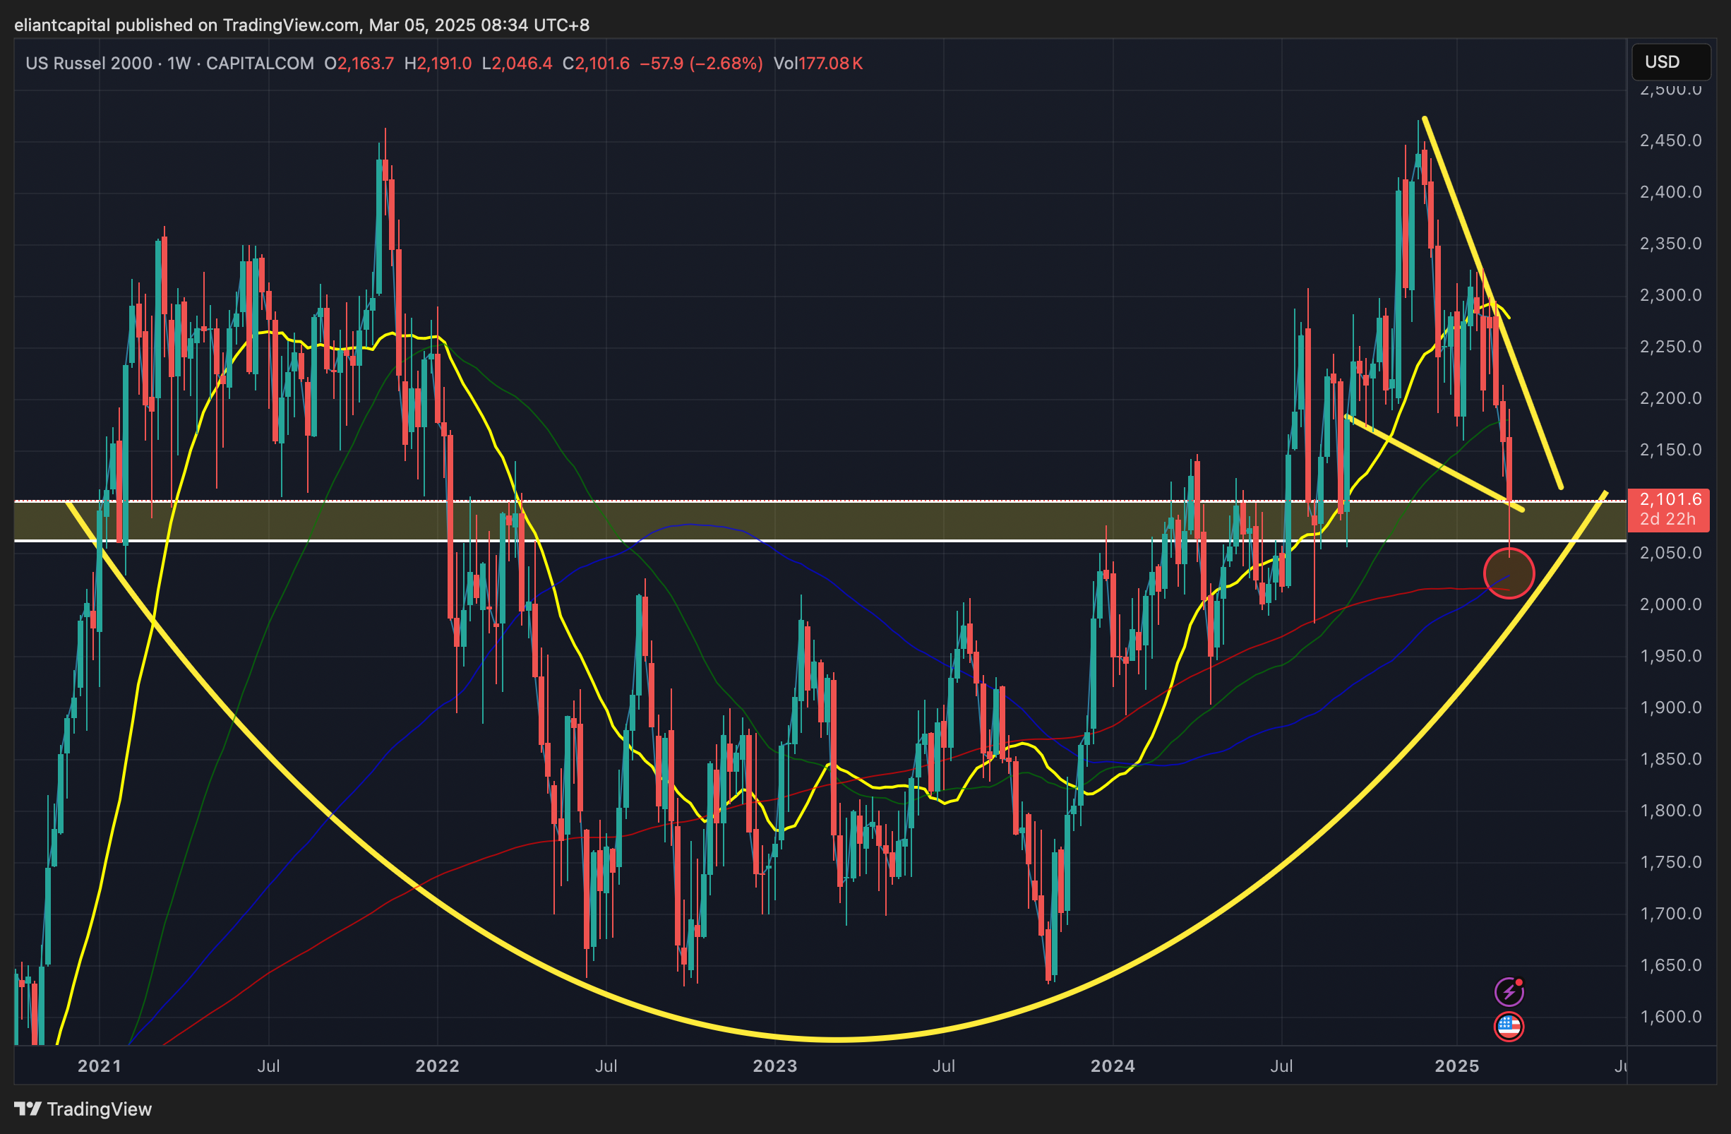The image size is (1731, 1134).
Task: Select the 2025 label on time axis
Action: [x=1457, y=1066]
